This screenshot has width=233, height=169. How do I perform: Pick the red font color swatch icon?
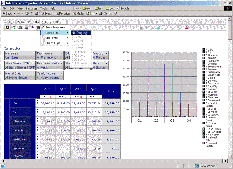tap(187, 28)
